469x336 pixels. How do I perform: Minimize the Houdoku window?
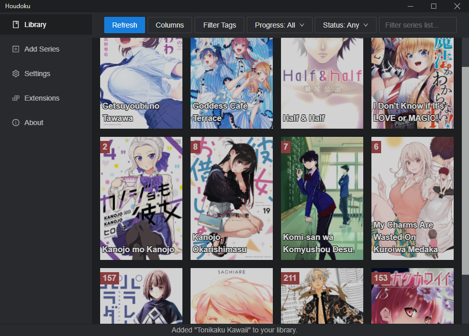pyautogui.click(x=410, y=6)
